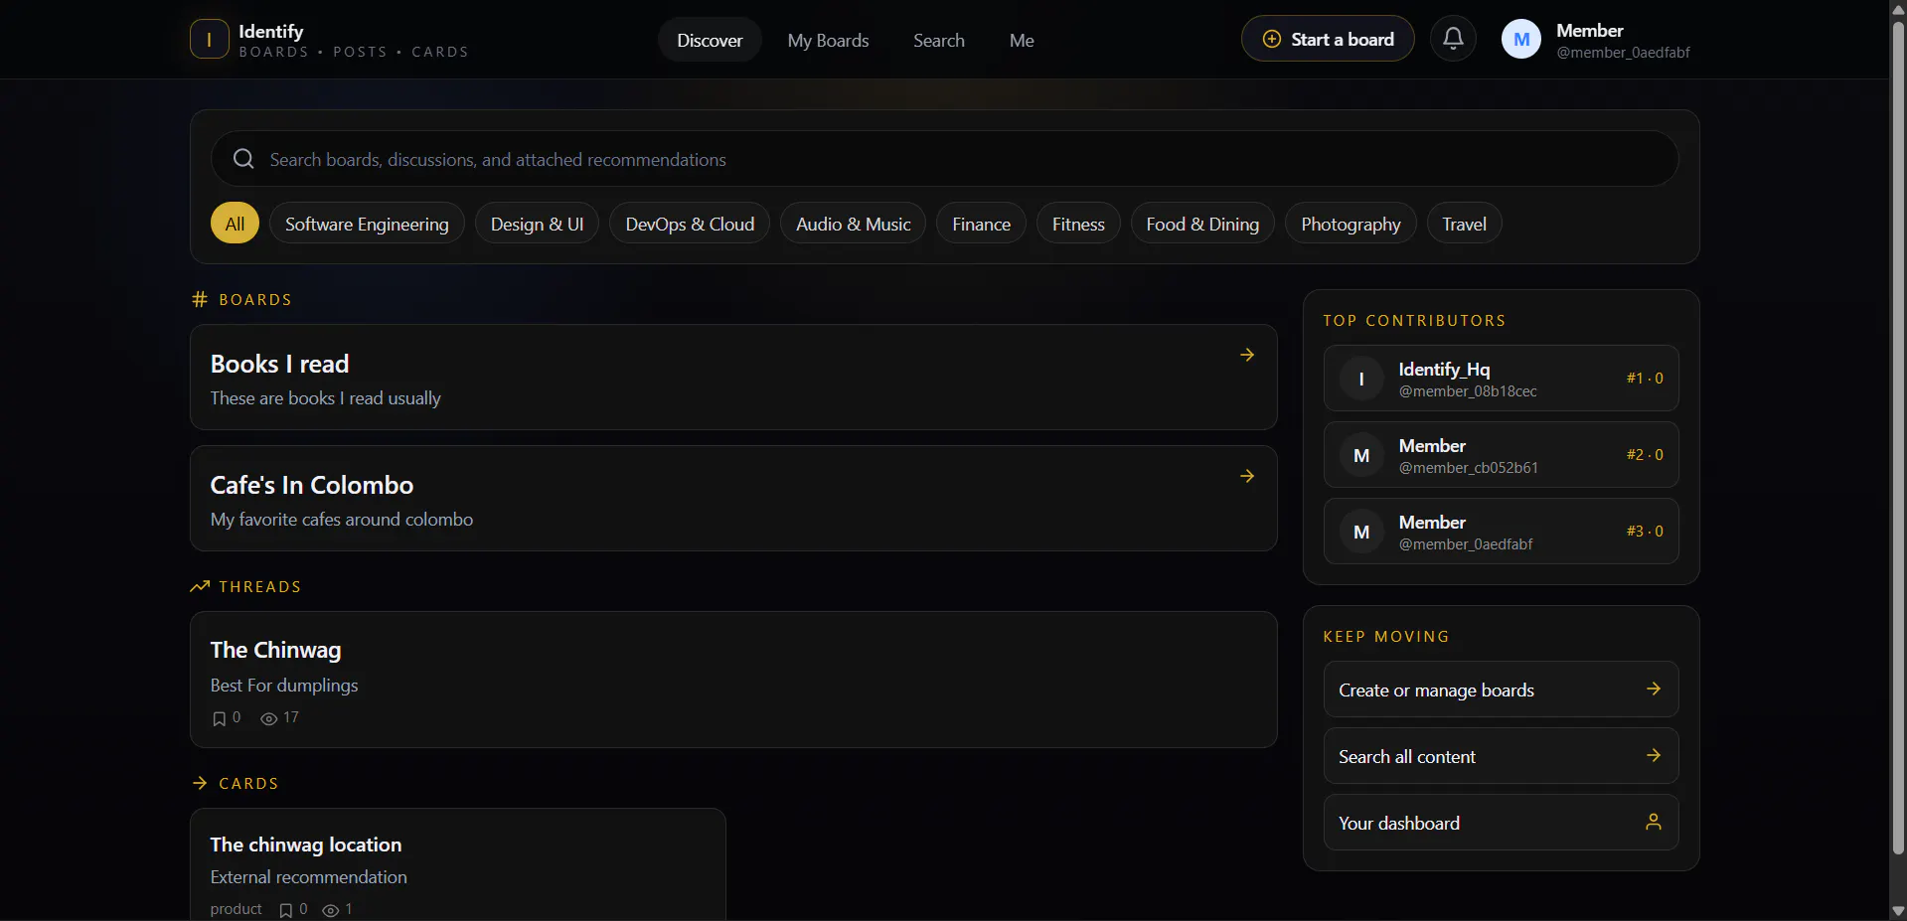Click the #2 · 0 rank badge
Viewport: 1907px width, 921px height.
[1645, 455]
